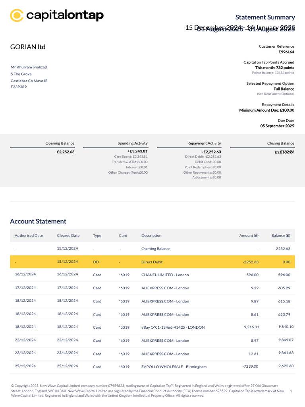Select Spending Activity total +£3,243.81
This screenshot has height=407, width=305.
point(137,151)
